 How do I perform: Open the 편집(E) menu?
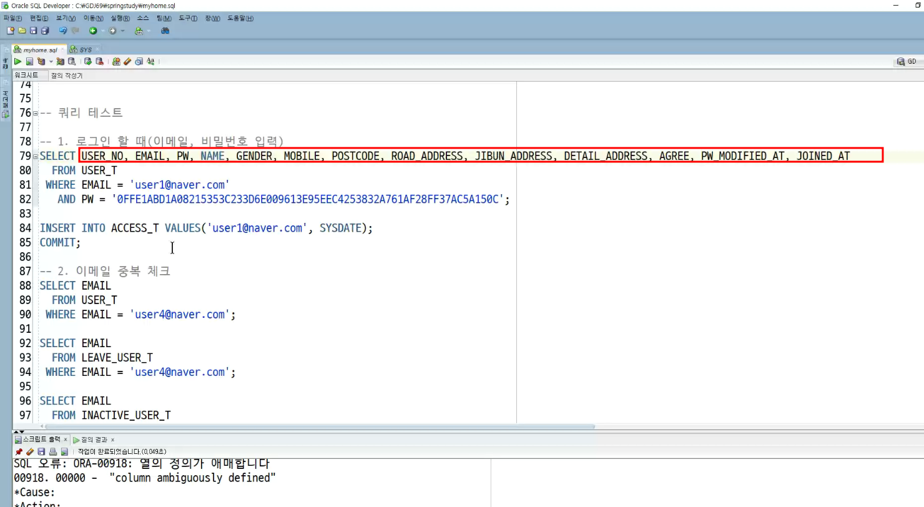(39, 18)
